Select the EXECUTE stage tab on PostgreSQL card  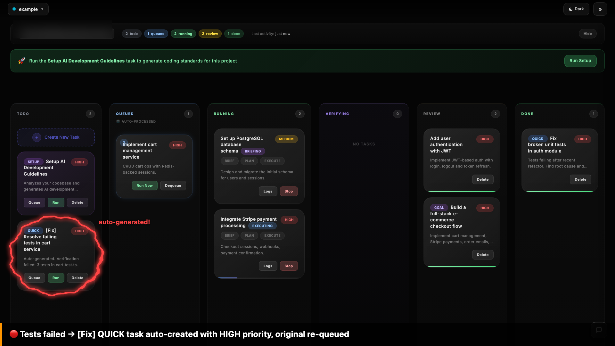click(x=272, y=161)
